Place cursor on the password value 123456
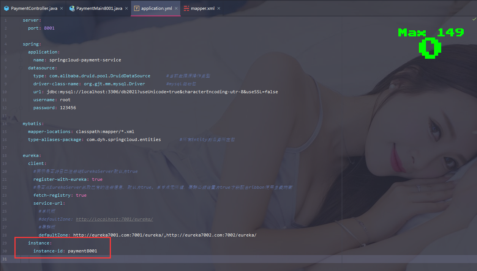This screenshot has height=271, width=477. point(68,107)
